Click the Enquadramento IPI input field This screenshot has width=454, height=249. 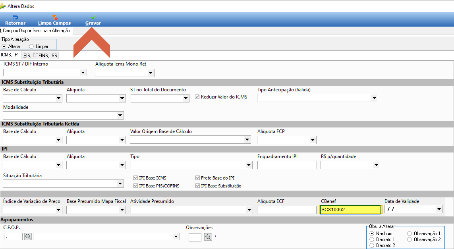pyautogui.click(x=287, y=165)
